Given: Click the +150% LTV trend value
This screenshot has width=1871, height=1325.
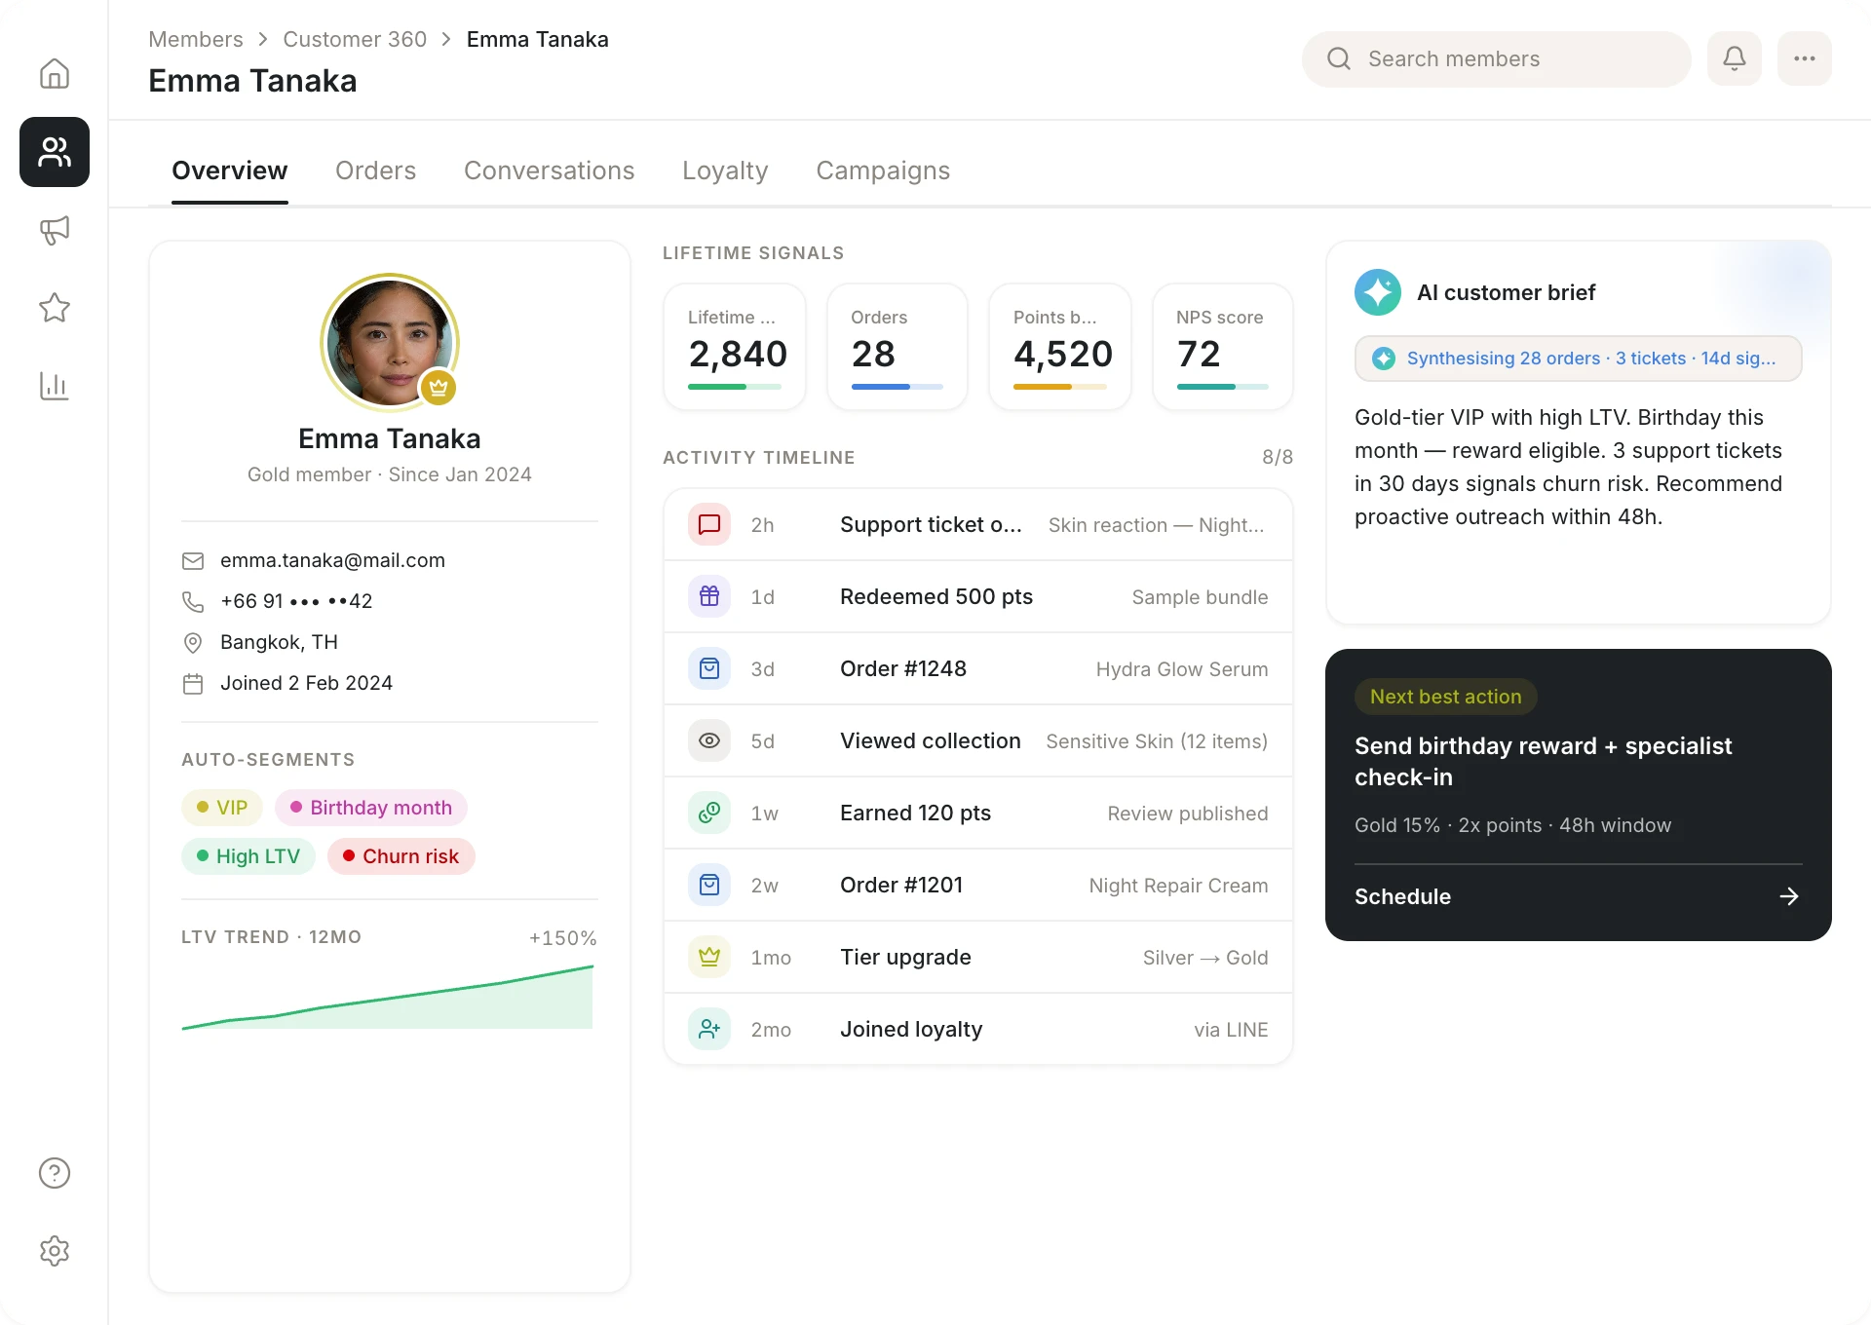Looking at the screenshot, I should click(562, 938).
